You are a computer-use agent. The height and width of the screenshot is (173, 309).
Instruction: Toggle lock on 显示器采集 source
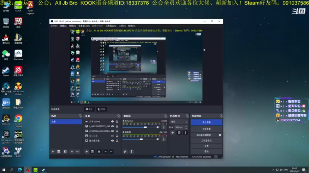point(117,141)
